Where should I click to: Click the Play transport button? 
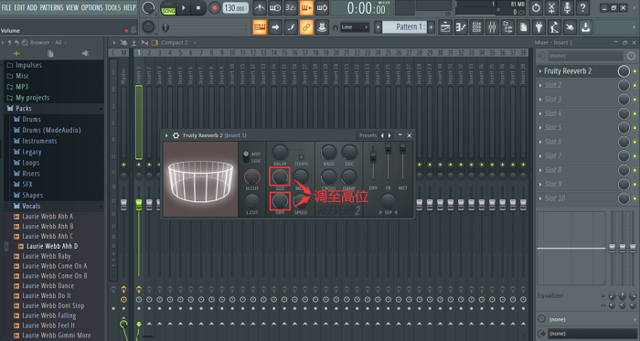point(183,7)
